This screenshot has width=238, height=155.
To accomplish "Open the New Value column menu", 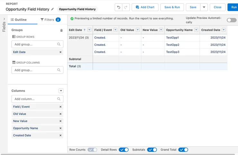I will pyautogui.click(x=161, y=30).
